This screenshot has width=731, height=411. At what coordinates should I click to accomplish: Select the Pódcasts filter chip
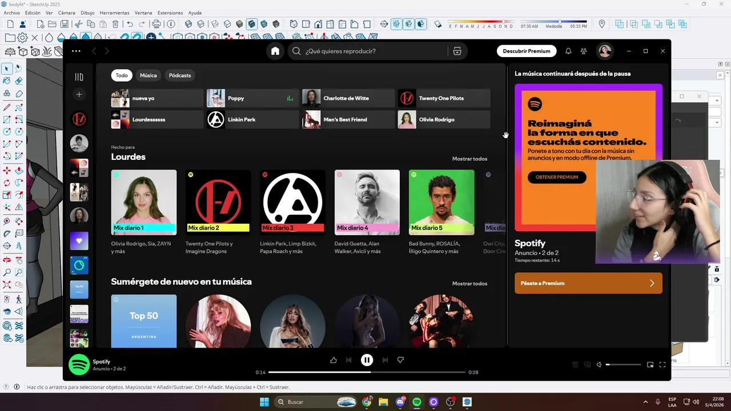180,75
